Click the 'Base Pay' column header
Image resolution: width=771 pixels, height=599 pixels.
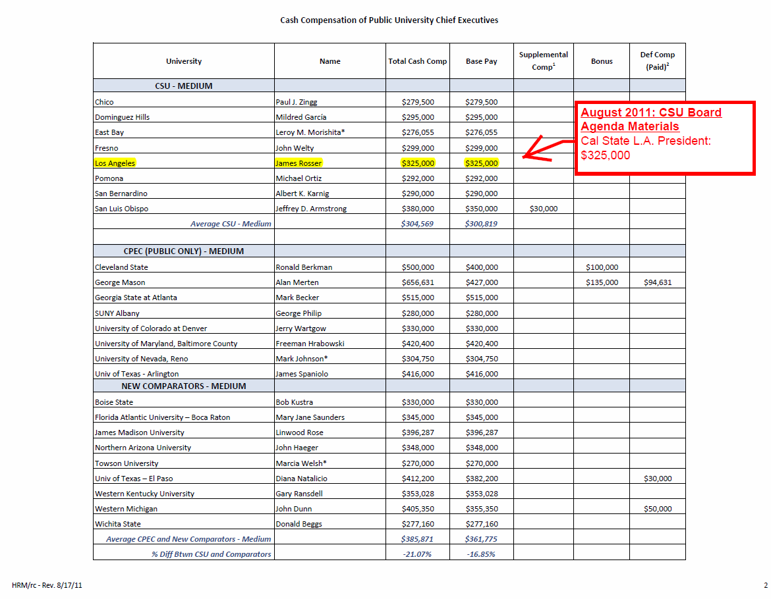(x=481, y=61)
